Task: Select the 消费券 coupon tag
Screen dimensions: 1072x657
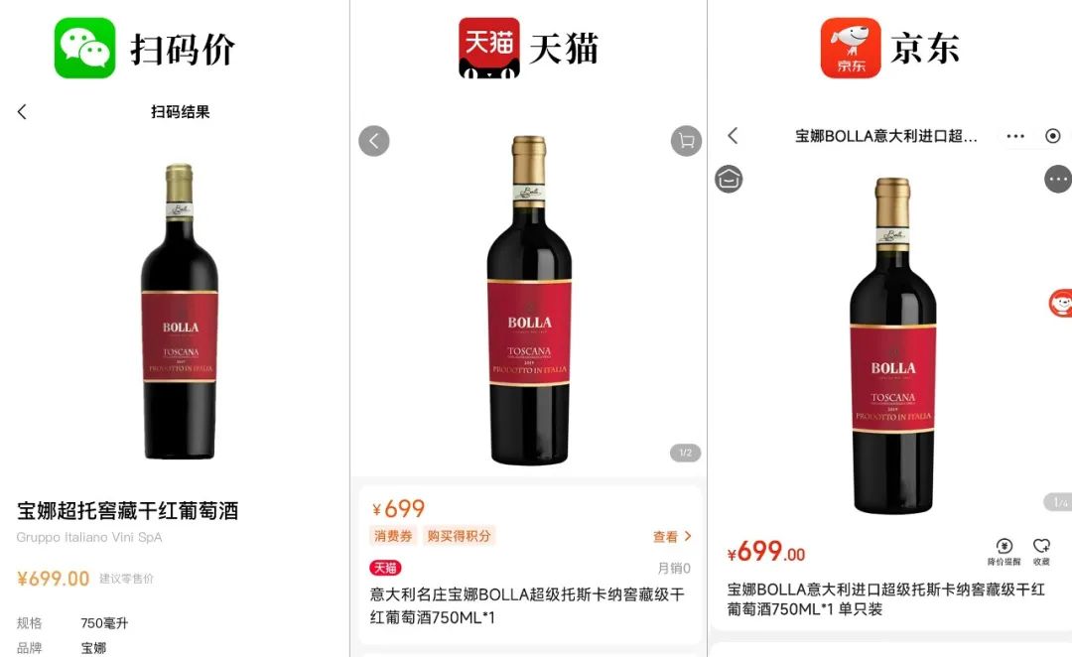Action: [393, 536]
